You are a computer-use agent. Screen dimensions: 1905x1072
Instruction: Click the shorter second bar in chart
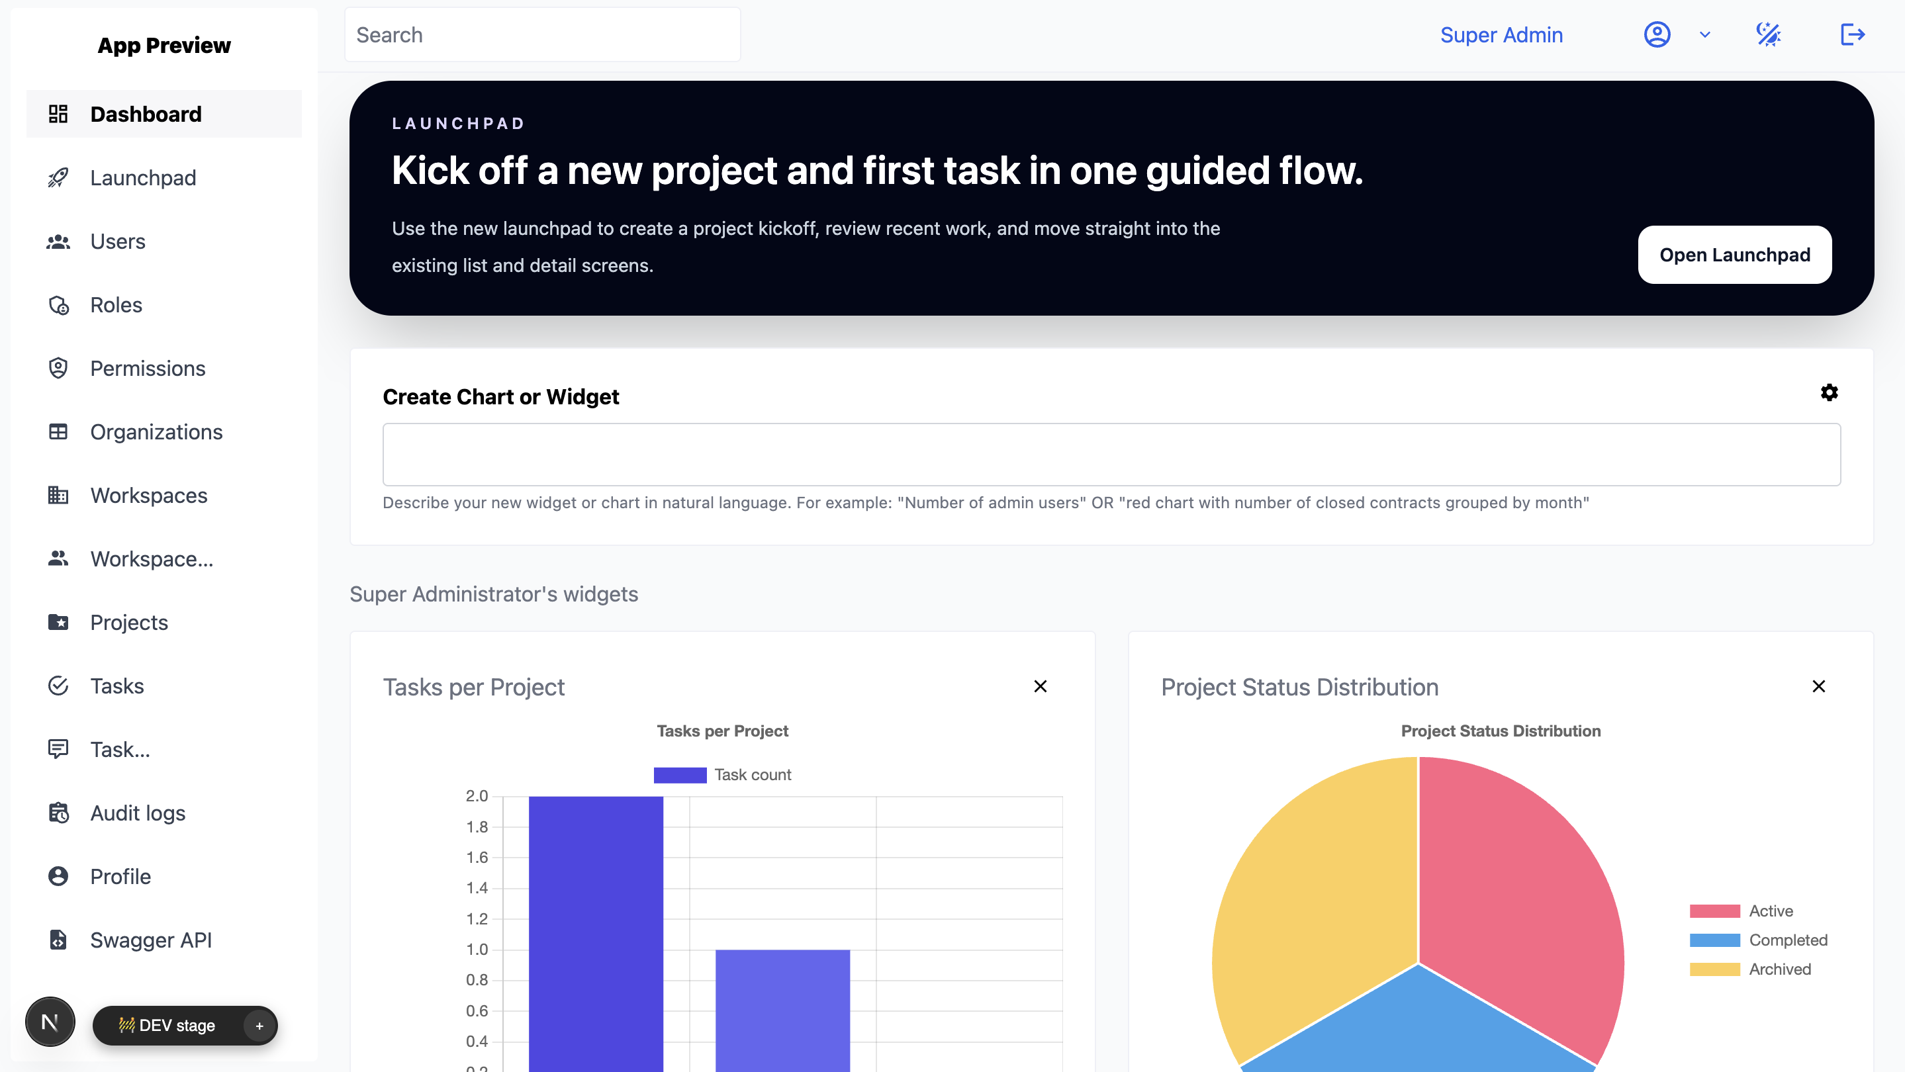(x=782, y=1010)
